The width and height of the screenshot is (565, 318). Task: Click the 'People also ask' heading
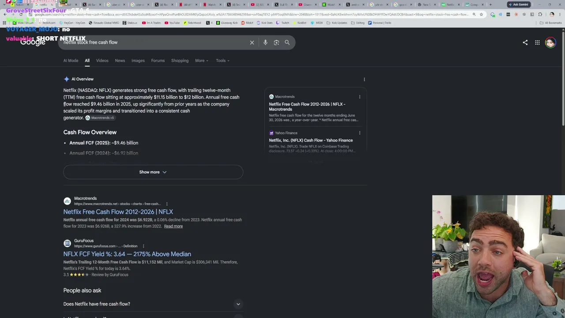(x=82, y=291)
